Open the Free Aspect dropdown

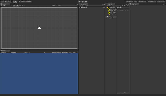17,52
